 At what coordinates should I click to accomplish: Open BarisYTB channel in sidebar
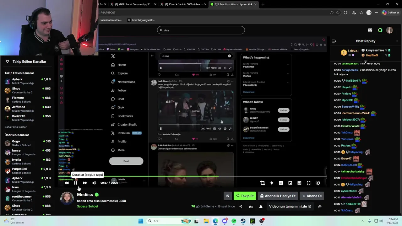coord(28,118)
